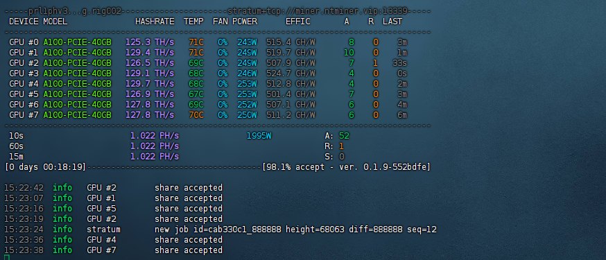Click the 60s average hashrate value
The width and height of the screenshot is (606, 260).
coord(155,146)
